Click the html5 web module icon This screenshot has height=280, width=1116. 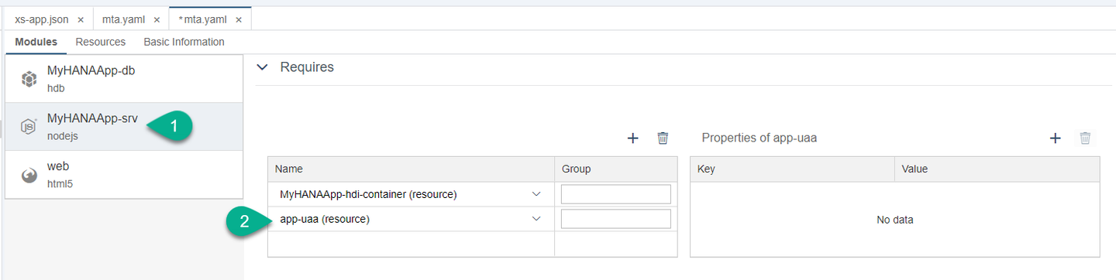pyautogui.click(x=29, y=176)
